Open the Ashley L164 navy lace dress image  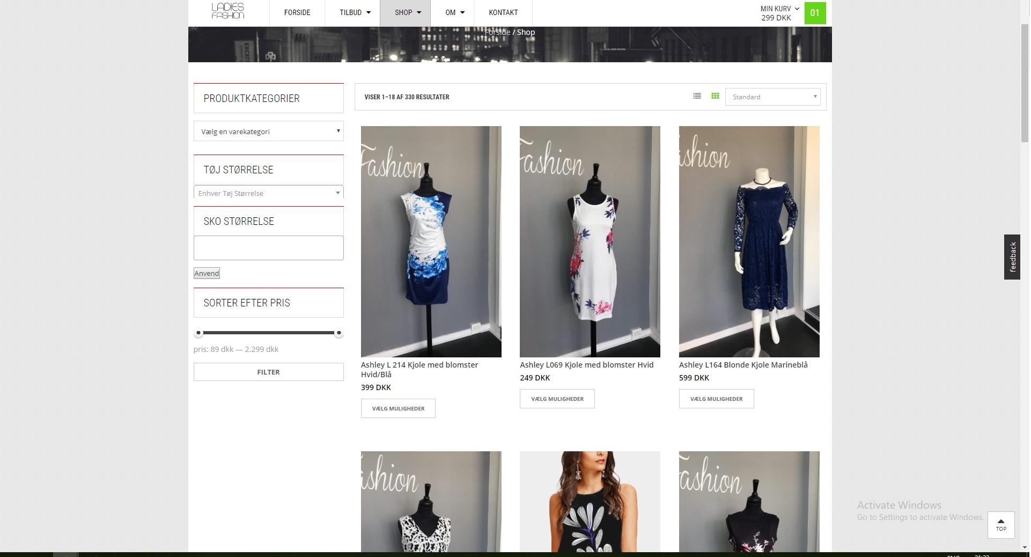pyautogui.click(x=749, y=241)
